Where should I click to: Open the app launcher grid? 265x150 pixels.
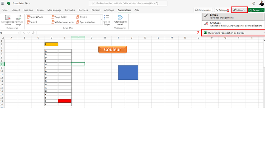pyautogui.click(x=3, y=3)
